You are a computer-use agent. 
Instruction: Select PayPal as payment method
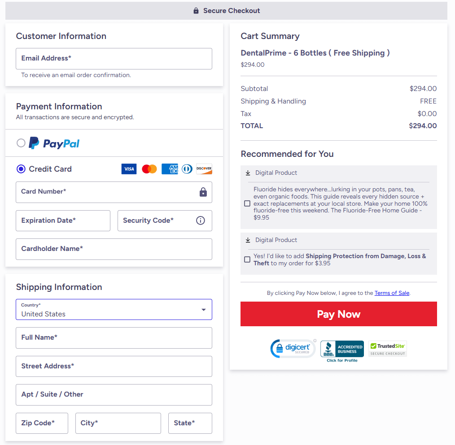coord(21,143)
